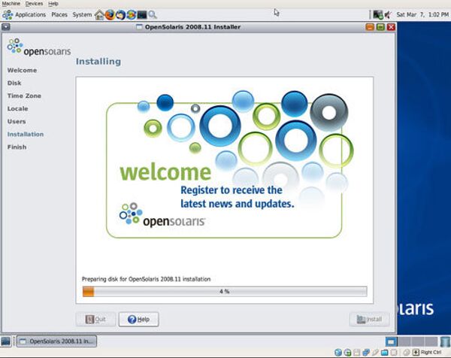This screenshot has height=358, width=451.
Task: Open the installer window menu button
Action: point(6,27)
